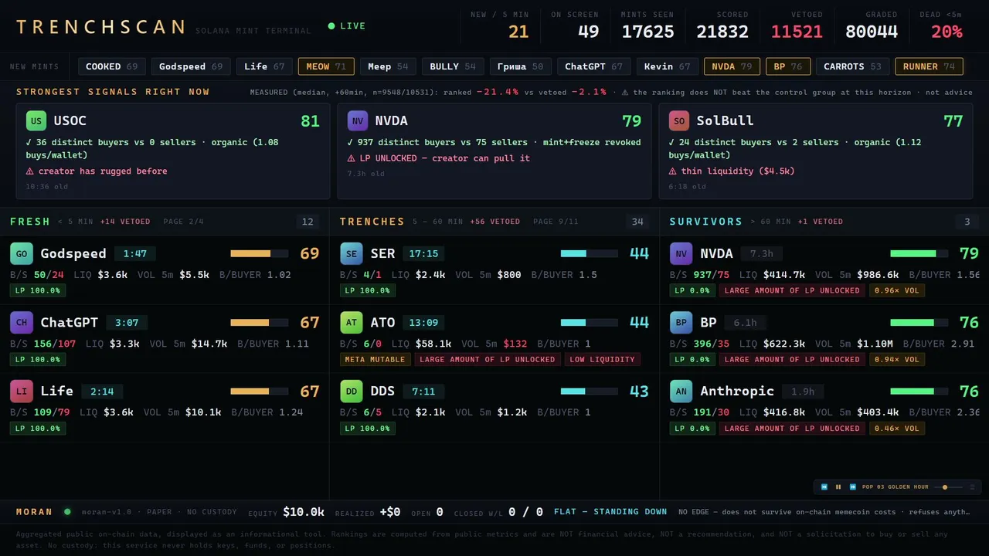The width and height of the screenshot is (989, 556).
Task: Click the BP avatar in Survivors column
Action: 681,323
